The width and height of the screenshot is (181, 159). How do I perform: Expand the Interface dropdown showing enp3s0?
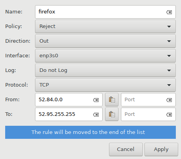pyautogui.click(x=105, y=56)
